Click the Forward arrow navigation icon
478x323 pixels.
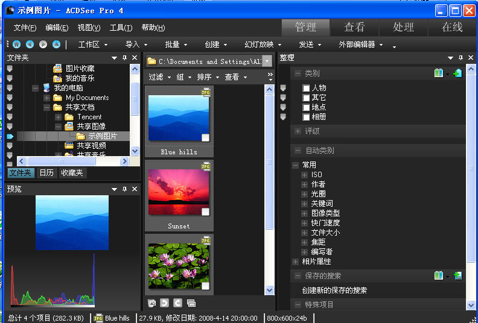pyautogui.click(x=43, y=44)
